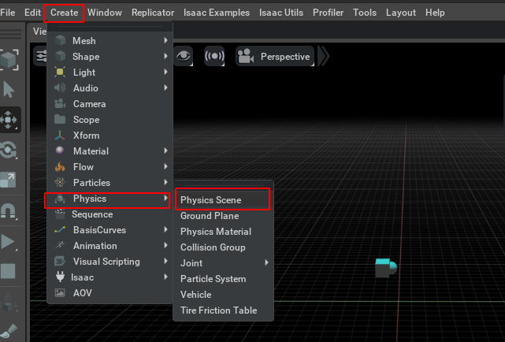Expand the Joint submenu arrow
This screenshot has width=505, height=342.
pos(266,262)
